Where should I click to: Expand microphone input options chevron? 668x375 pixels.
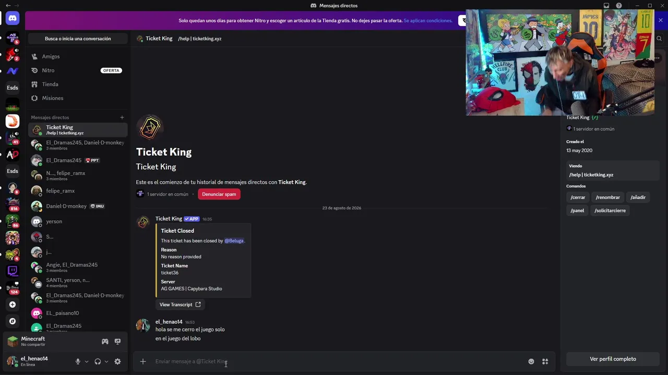click(x=87, y=361)
